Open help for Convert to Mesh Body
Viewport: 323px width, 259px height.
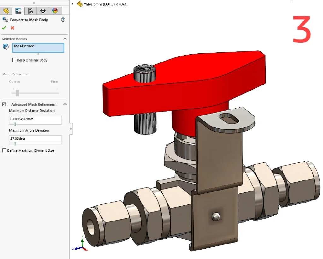point(63,20)
